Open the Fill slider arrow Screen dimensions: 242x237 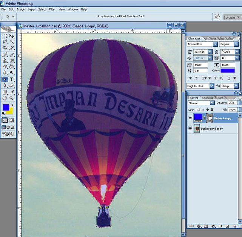(239, 109)
